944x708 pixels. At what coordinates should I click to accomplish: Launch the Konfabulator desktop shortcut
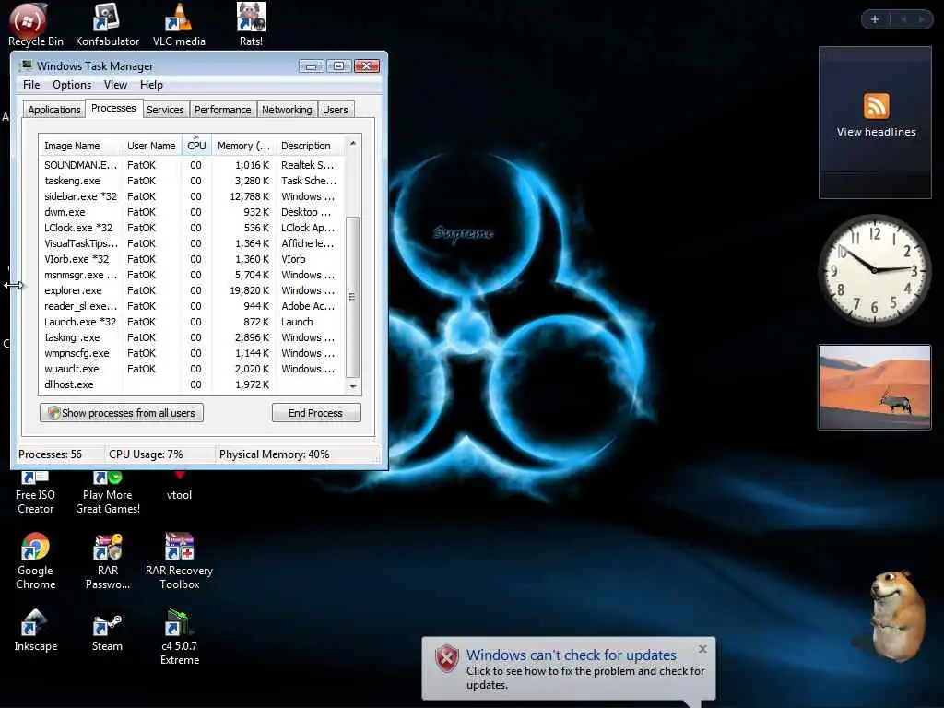(107, 24)
